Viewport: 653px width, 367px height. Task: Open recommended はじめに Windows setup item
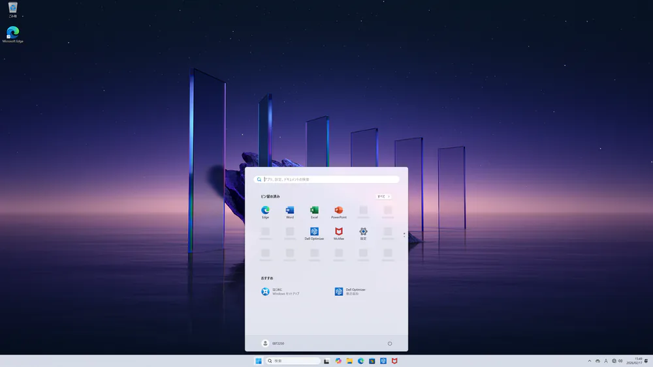click(x=281, y=291)
